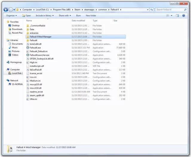Image resolution: width=191 pixels, height=157 pixels.
Task: Select Program Files (x86) breadcrumb
Action: [62, 10]
